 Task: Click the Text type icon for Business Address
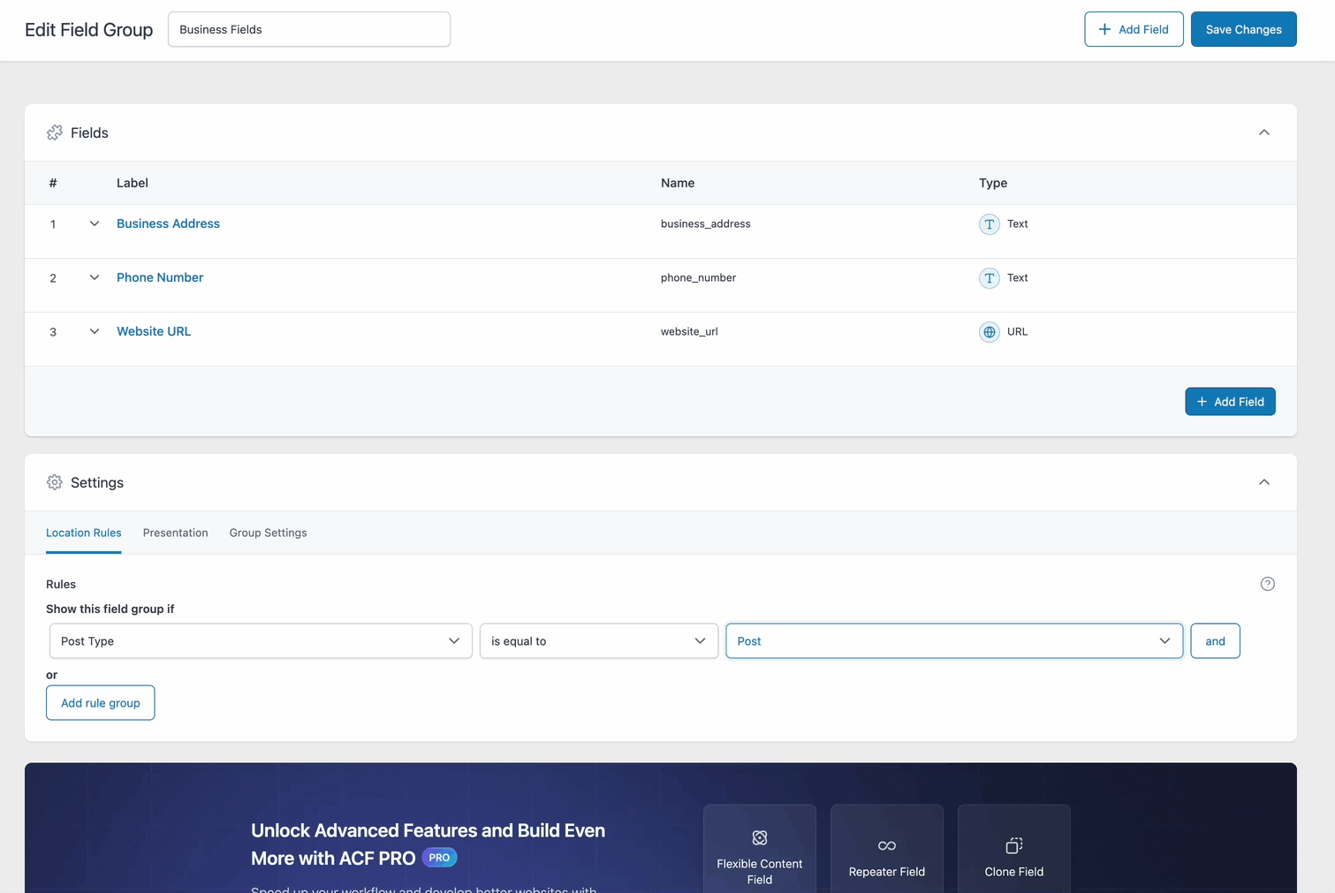(x=989, y=224)
